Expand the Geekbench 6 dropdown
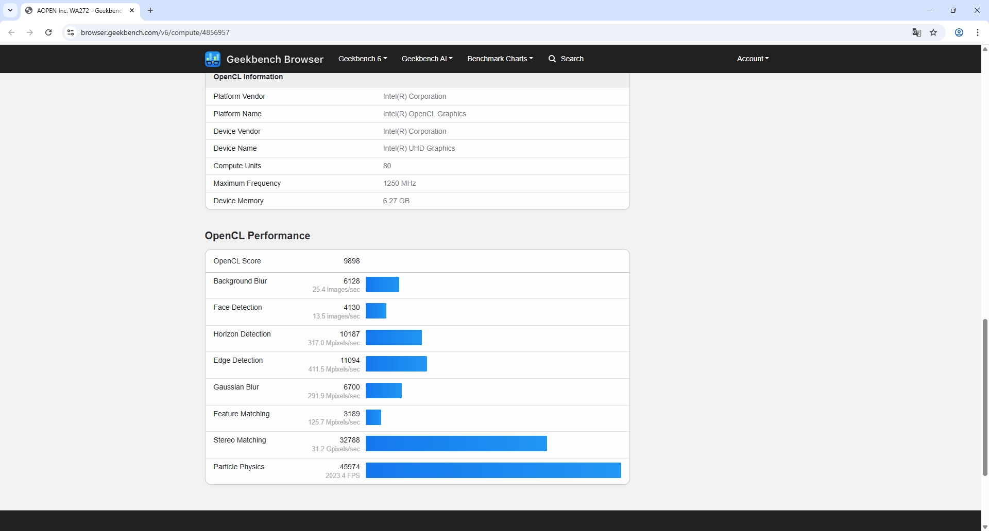This screenshot has height=531, width=989. (362, 59)
